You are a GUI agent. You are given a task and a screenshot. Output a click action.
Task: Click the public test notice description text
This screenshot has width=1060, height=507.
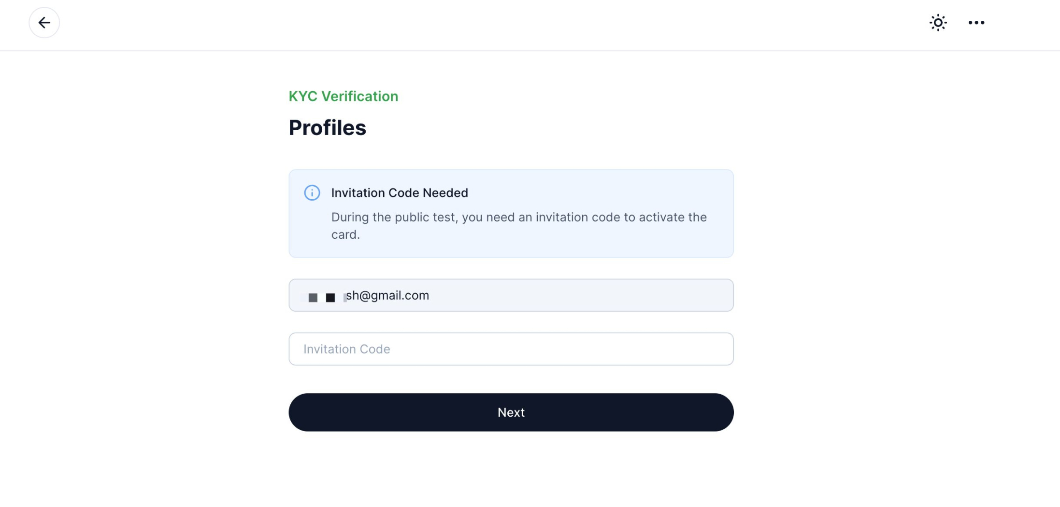(519, 226)
